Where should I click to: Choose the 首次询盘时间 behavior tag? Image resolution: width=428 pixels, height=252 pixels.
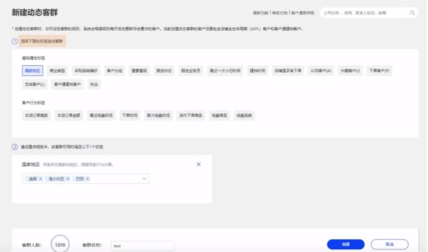click(x=159, y=115)
